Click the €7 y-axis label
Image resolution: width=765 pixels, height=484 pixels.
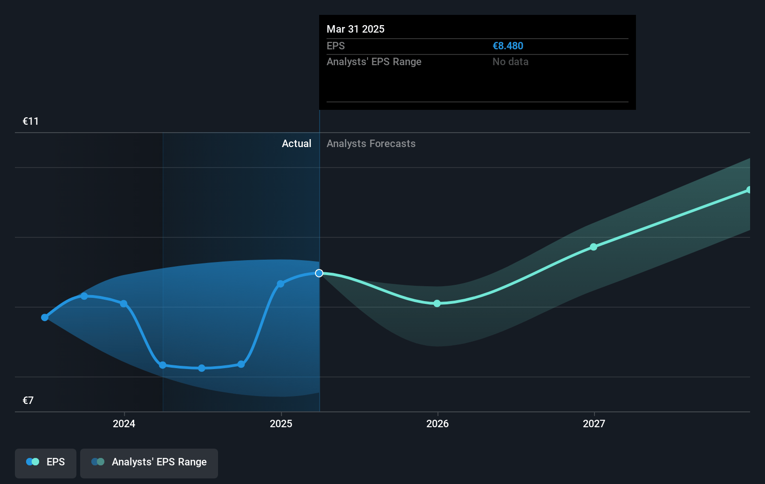coord(28,401)
